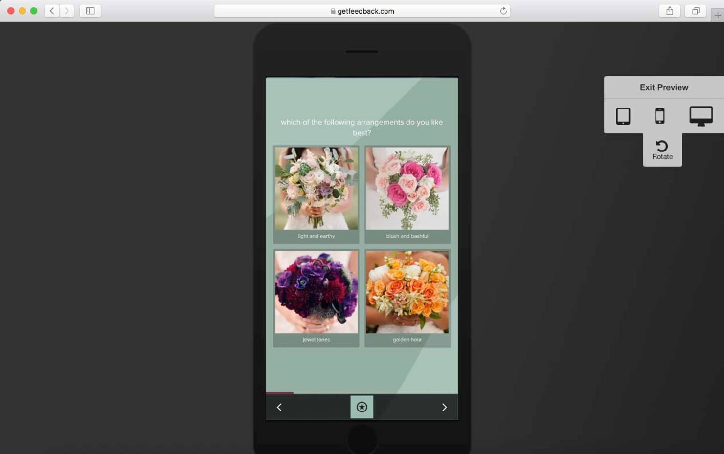
Task: Rotate the device preview
Action: [662, 150]
